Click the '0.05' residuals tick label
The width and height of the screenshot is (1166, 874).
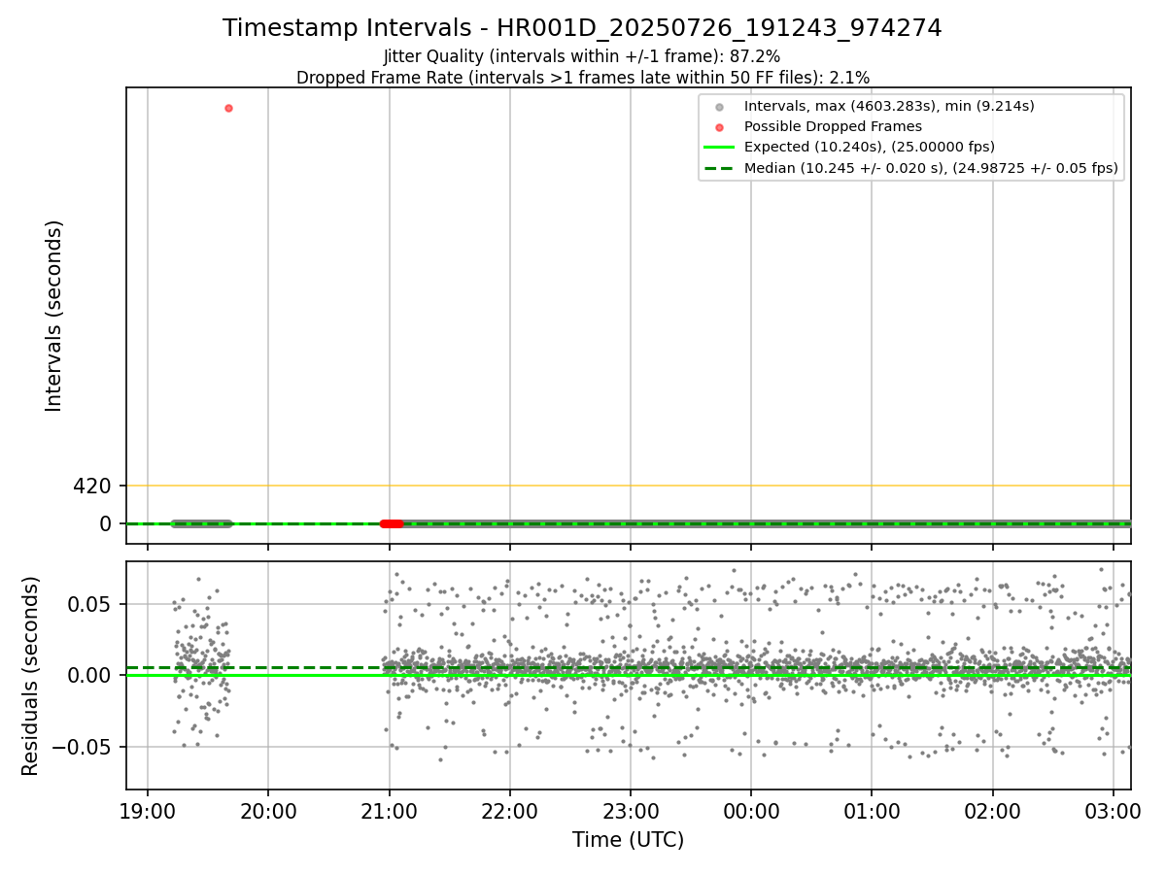click(x=89, y=604)
